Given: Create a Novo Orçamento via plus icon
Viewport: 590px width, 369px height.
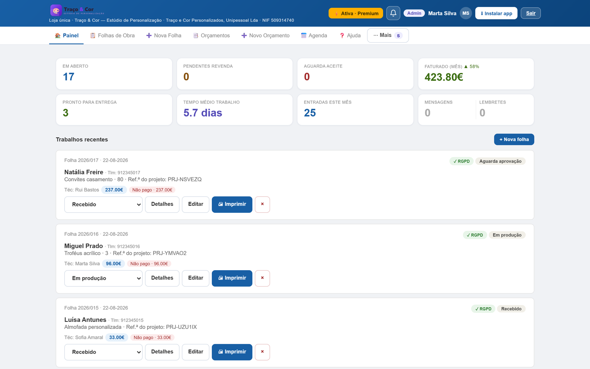Looking at the screenshot, I should pyautogui.click(x=265, y=36).
